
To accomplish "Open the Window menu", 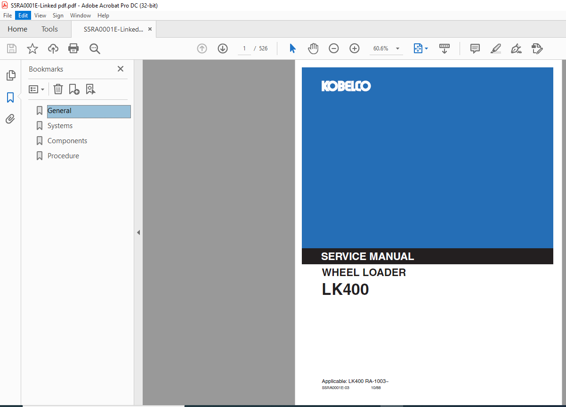I will coord(81,16).
